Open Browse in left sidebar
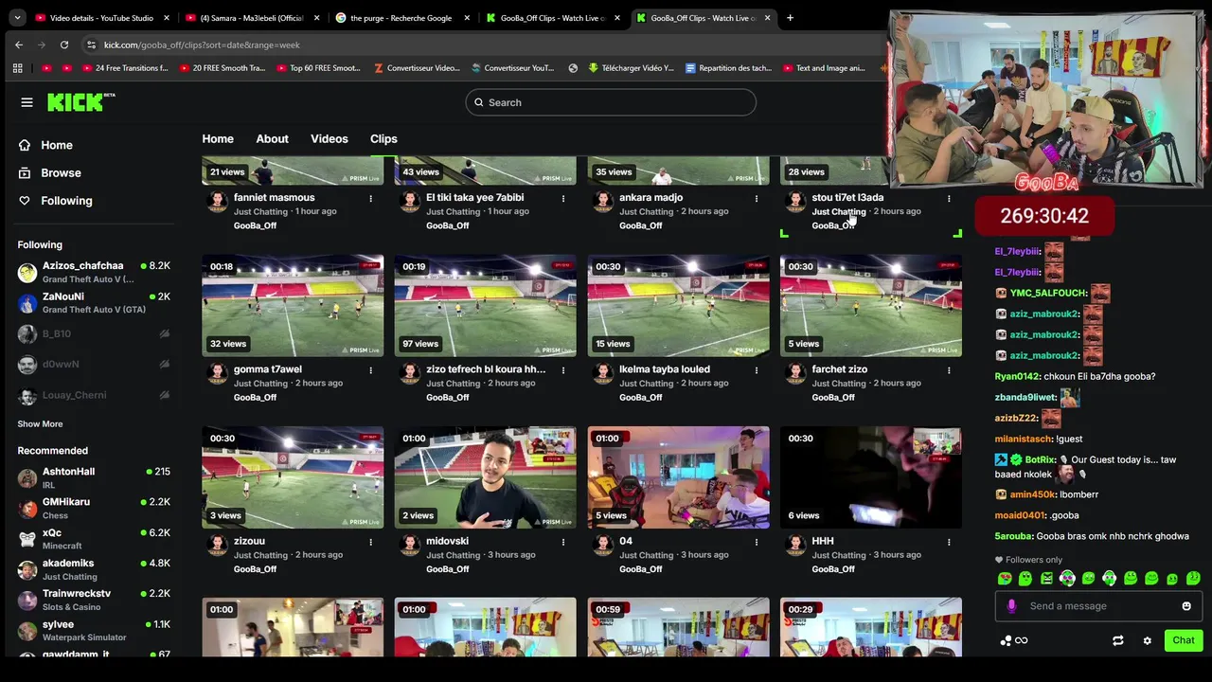 pos(49,172)
